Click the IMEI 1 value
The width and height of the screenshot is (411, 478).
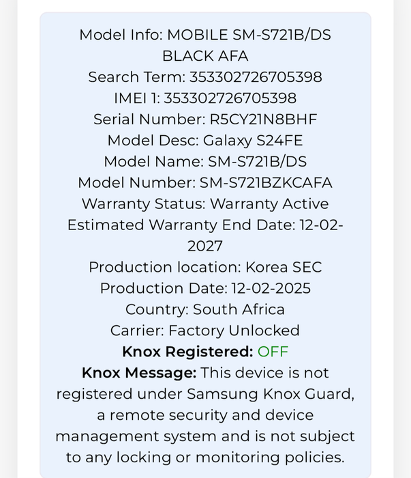coord(230,98)
